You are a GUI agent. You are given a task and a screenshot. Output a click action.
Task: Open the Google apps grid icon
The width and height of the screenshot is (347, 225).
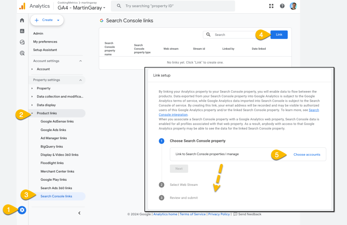coord(271,6)
